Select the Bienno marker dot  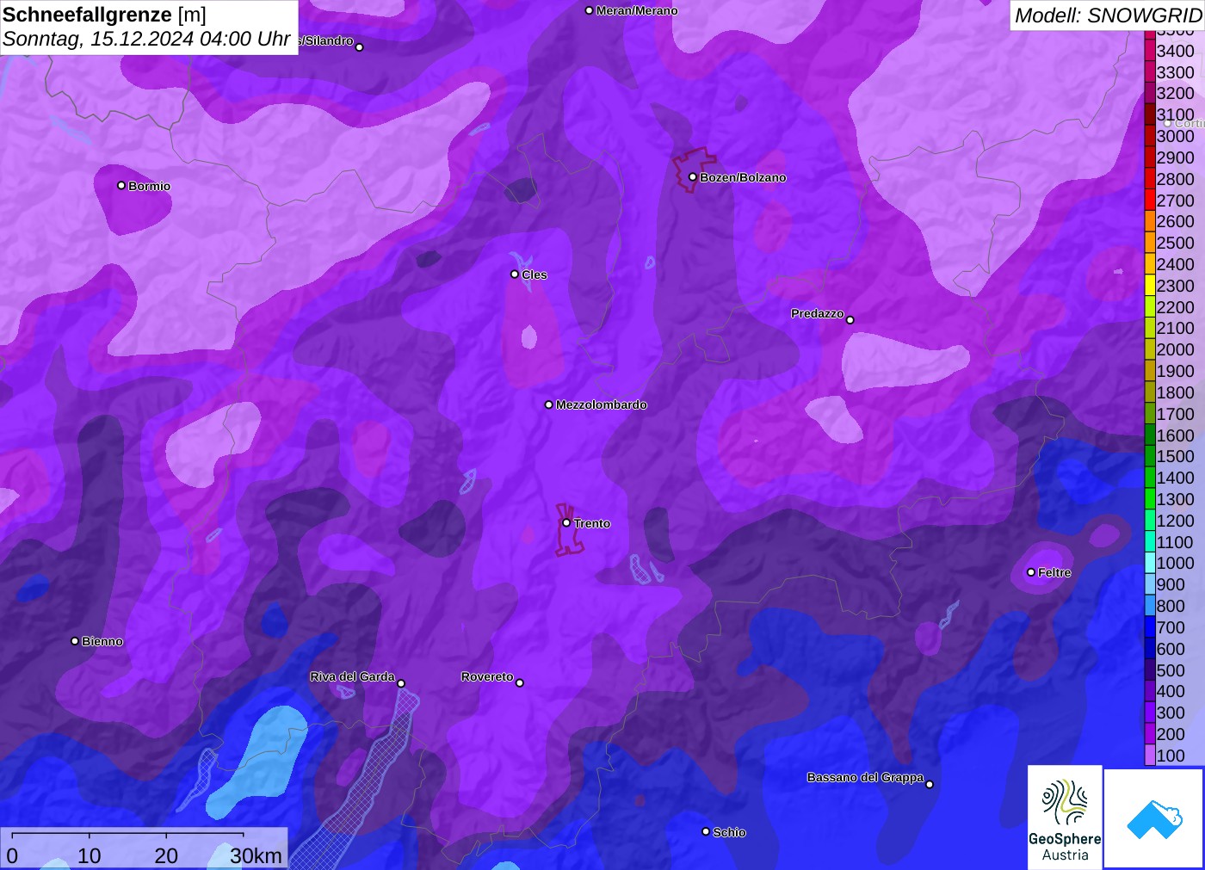(75, 641)
